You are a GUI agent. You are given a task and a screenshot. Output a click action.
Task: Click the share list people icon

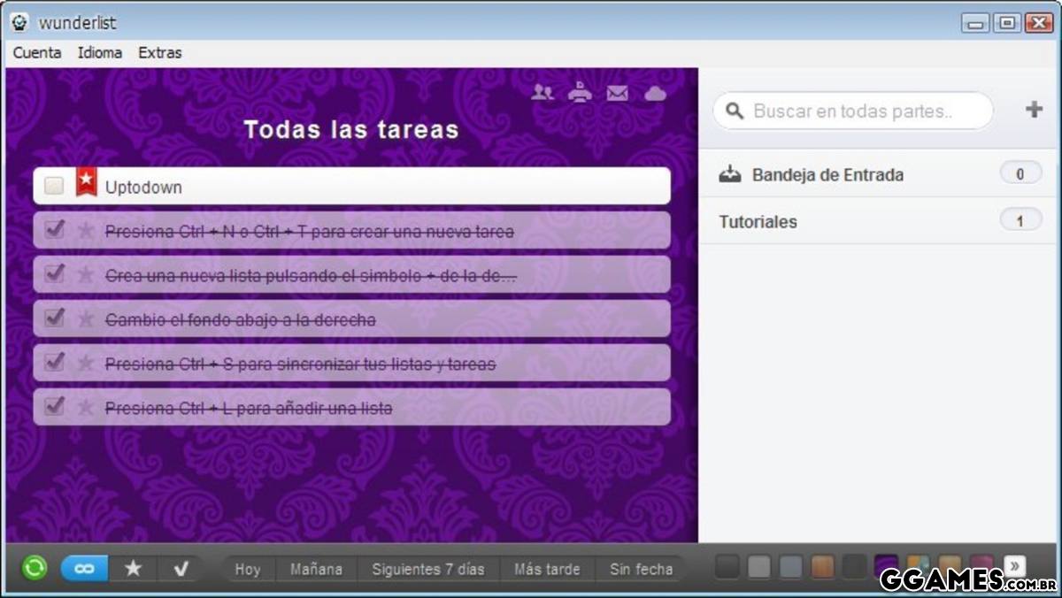(542, 92)
